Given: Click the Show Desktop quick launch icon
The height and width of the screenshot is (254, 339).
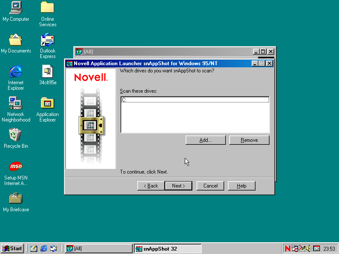Looking at the screenshot, I should [x=34, y=248].
